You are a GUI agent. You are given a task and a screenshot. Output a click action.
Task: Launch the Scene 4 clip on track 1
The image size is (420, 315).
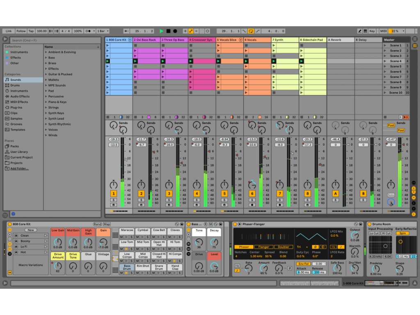pyautogui.click(x=108, y=61)
